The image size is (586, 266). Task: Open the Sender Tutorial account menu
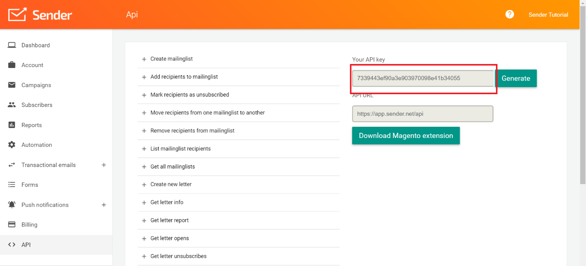(548, 15)
